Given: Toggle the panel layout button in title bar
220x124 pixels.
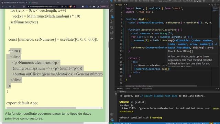Looking at the screenshot, I should [198, 1].
